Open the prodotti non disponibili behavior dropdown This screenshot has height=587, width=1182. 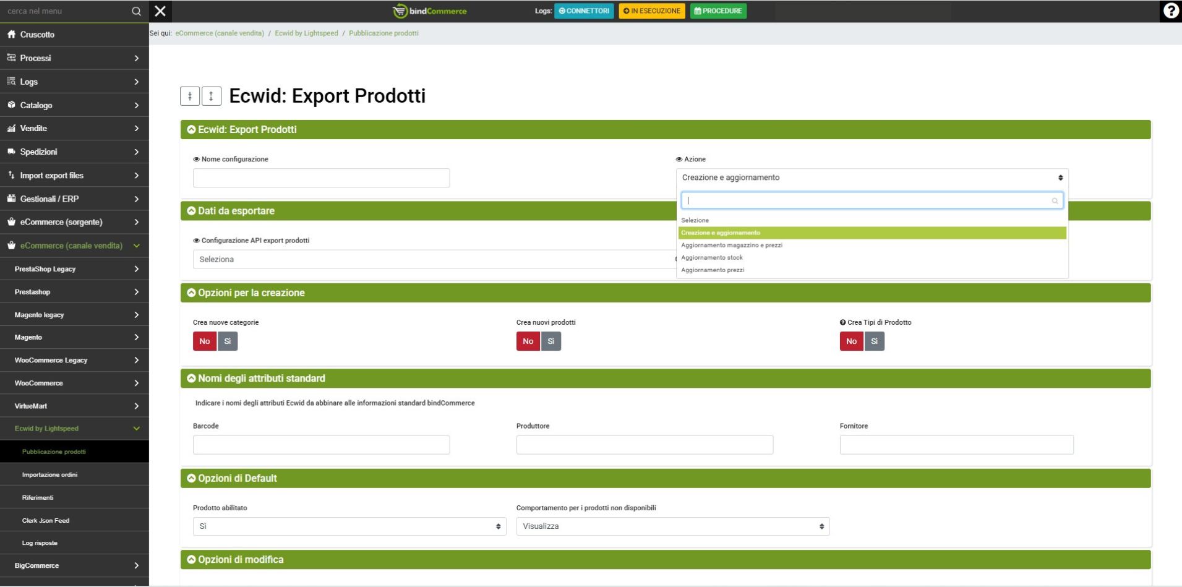click(x=672, y=526)
